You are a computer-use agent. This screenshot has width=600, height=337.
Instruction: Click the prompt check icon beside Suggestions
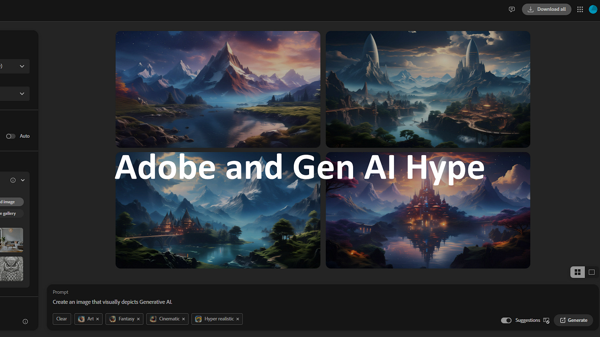[x=546, y=321]
